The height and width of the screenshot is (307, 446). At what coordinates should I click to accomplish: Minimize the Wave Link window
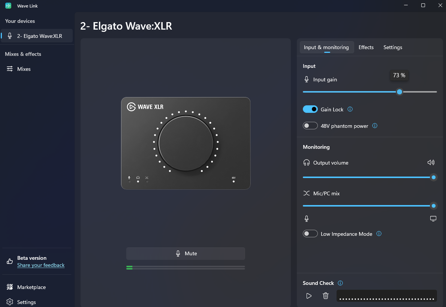pos(406,5)
